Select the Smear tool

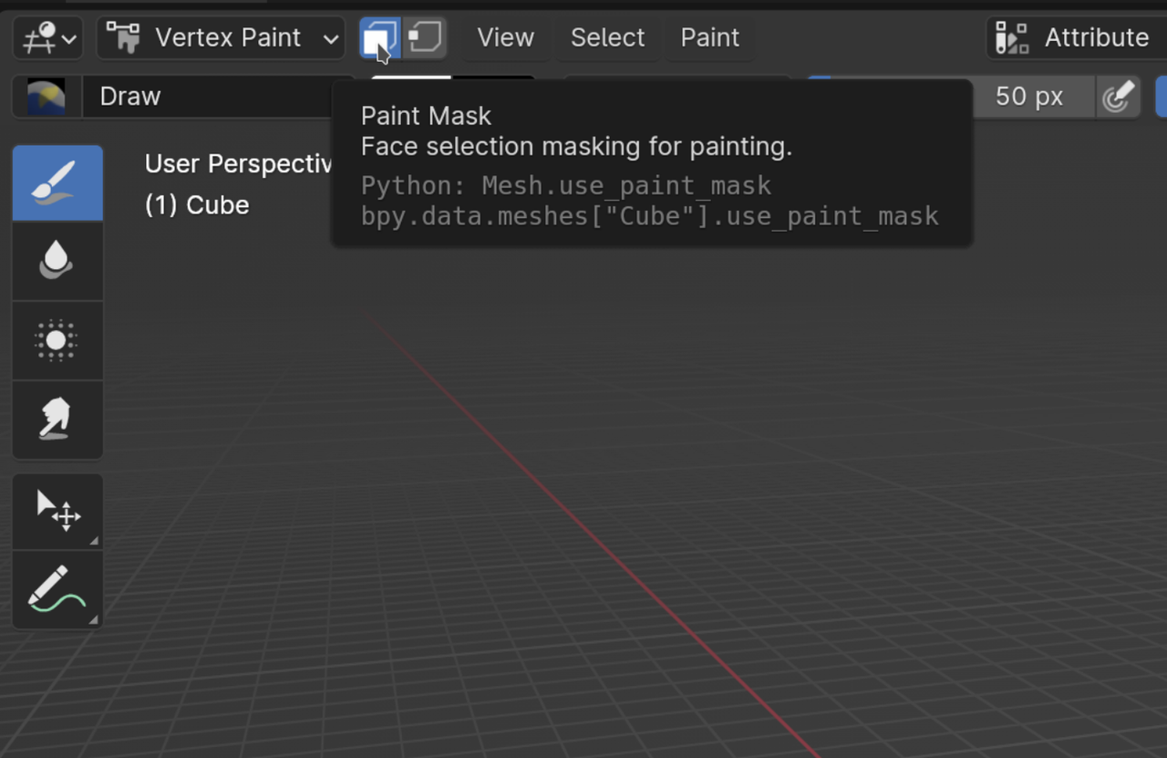coord(57,420)
